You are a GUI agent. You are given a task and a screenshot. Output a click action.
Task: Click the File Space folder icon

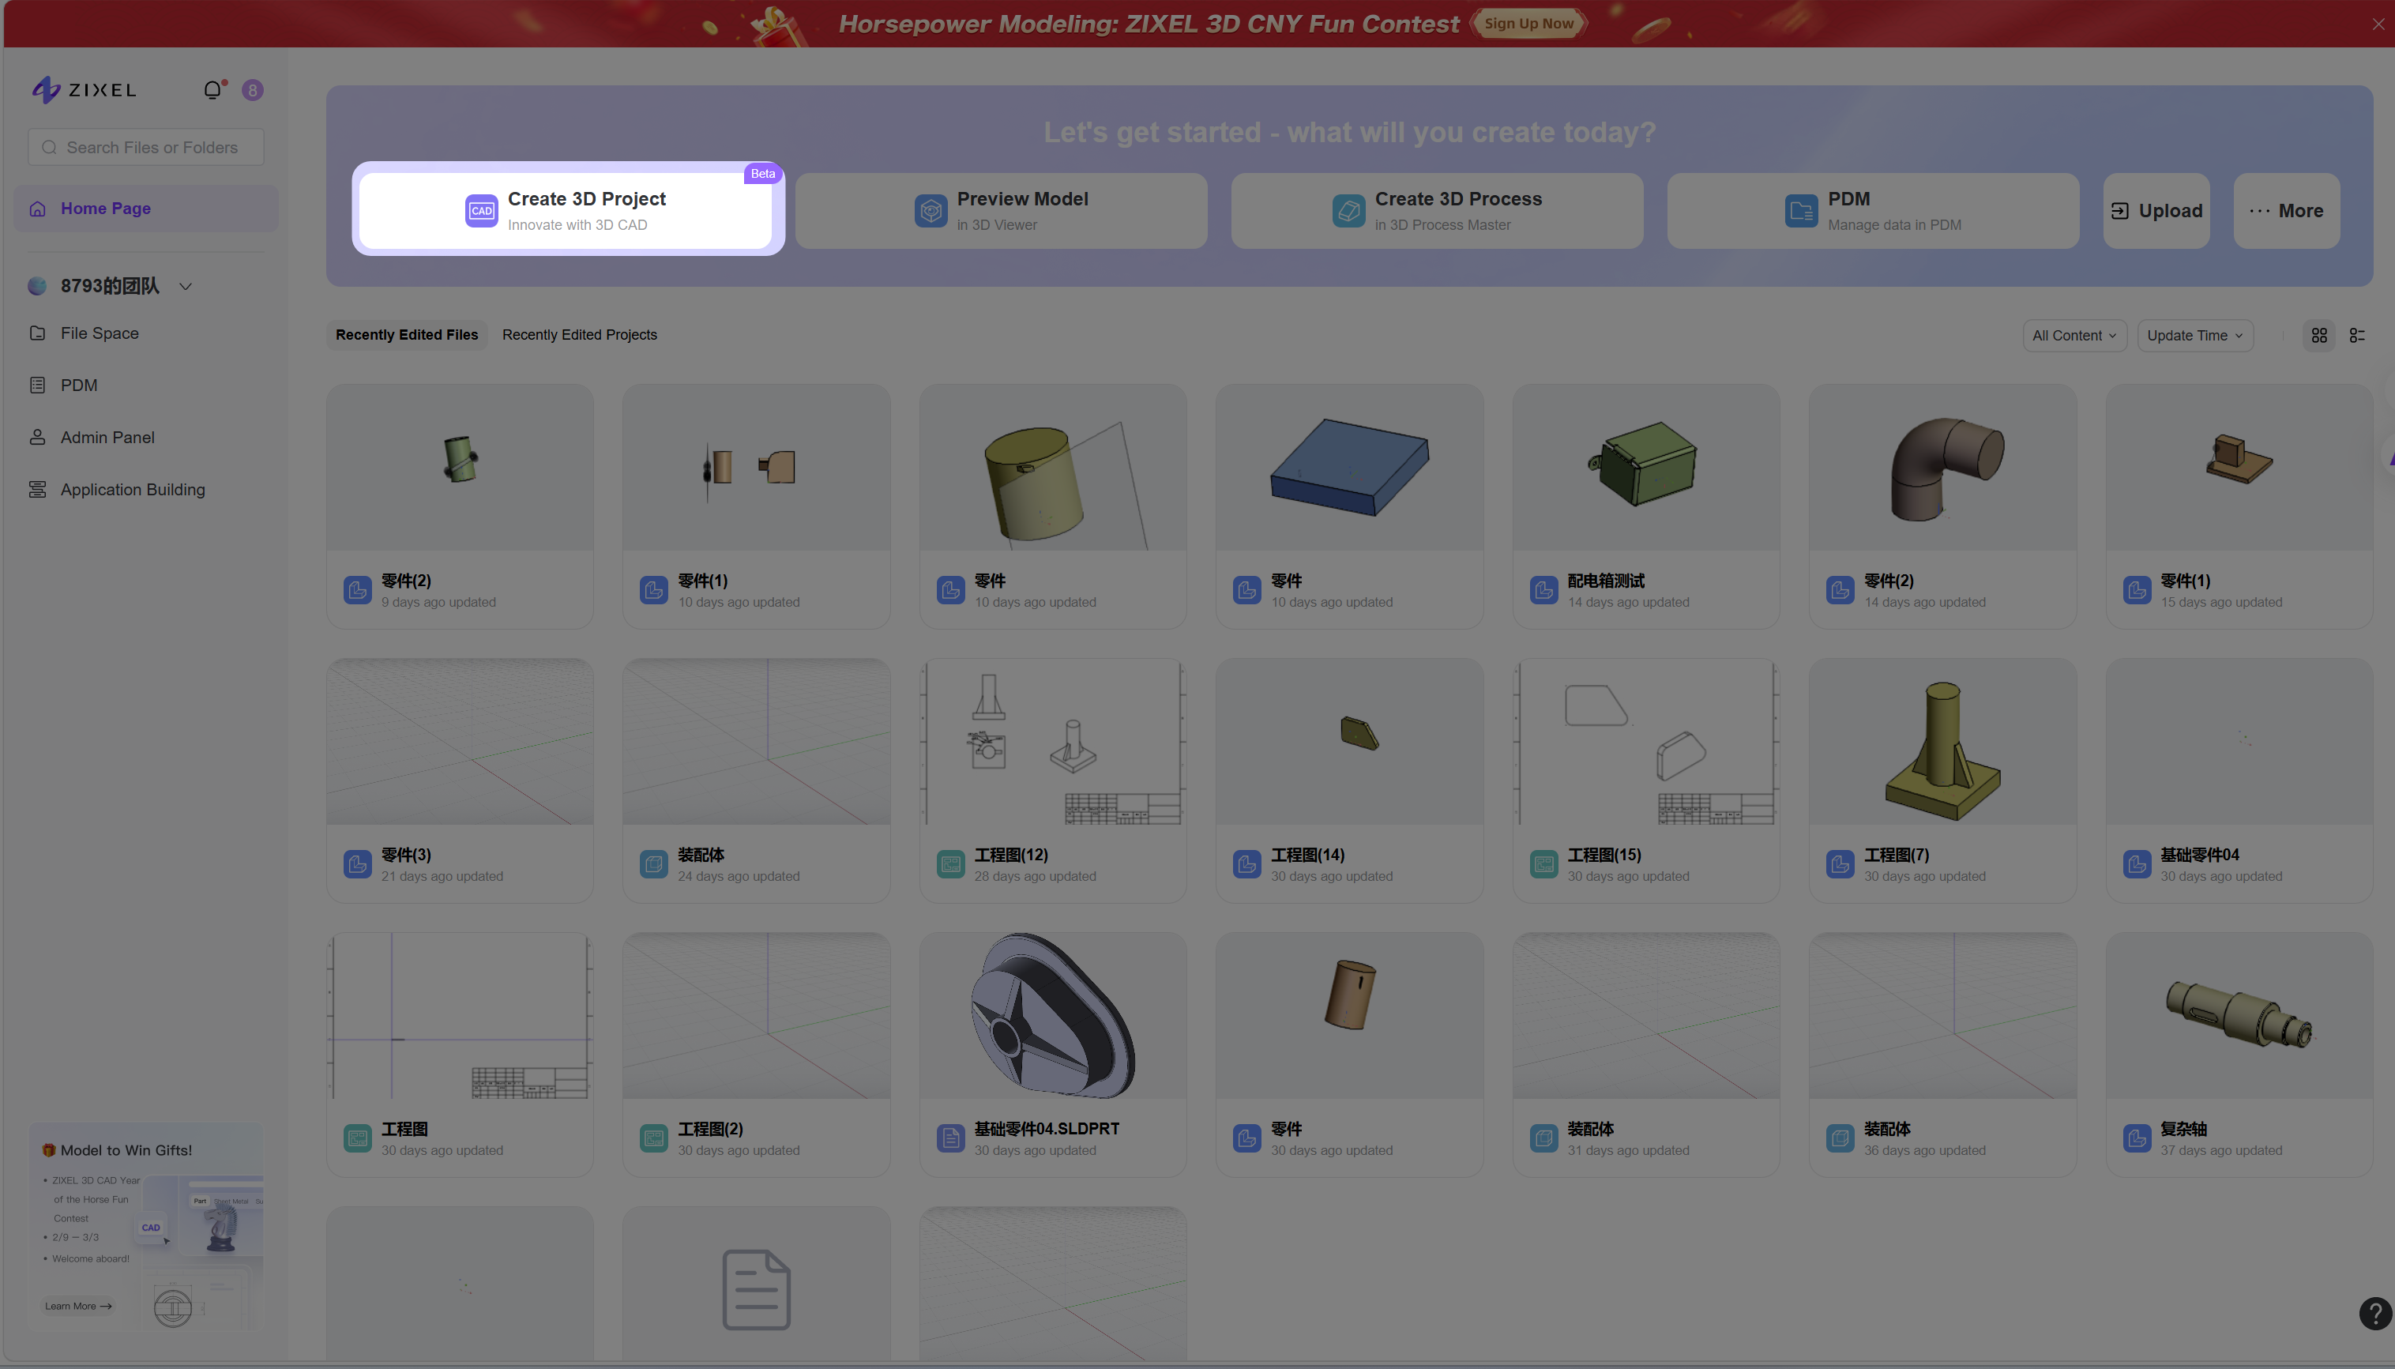click(x=38, y=333)
